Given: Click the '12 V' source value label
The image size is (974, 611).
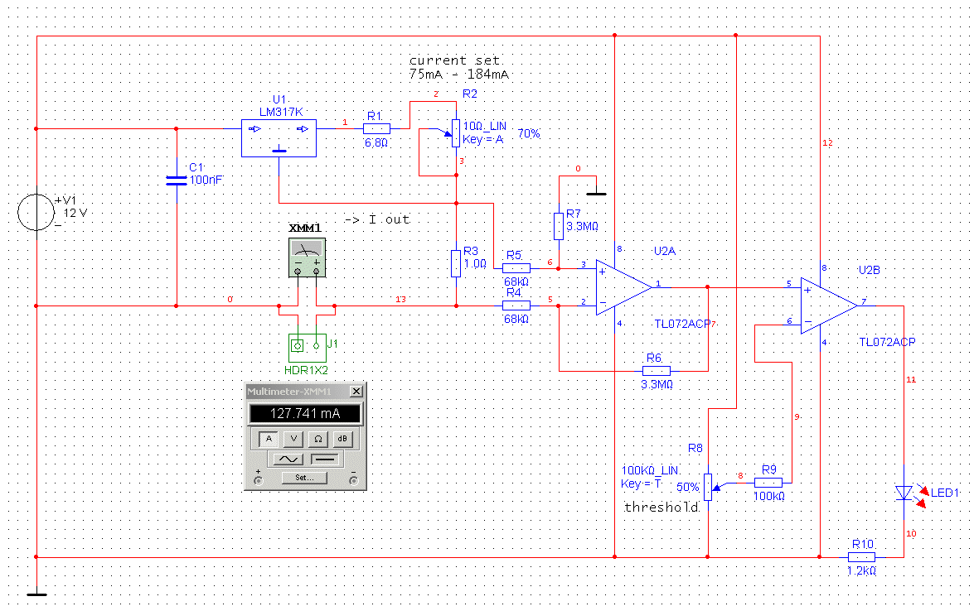Looking at the screenshot, I should tap(75, 213).
